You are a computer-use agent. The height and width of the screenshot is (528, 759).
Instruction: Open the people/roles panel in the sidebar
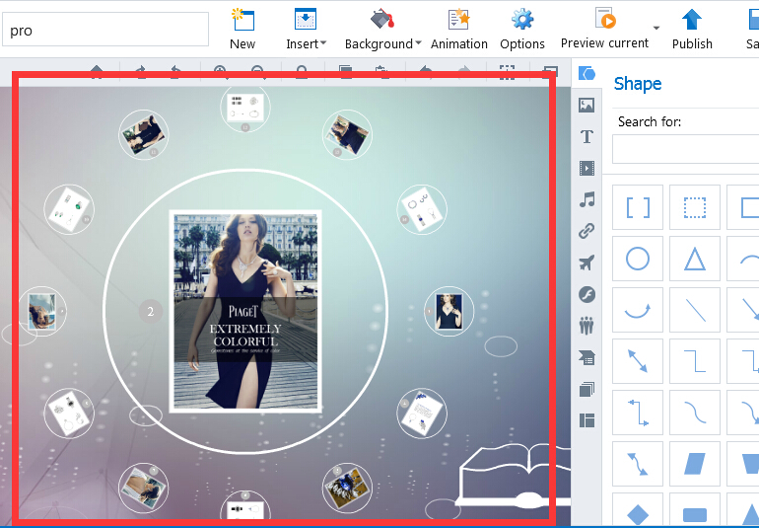point(586,326)
